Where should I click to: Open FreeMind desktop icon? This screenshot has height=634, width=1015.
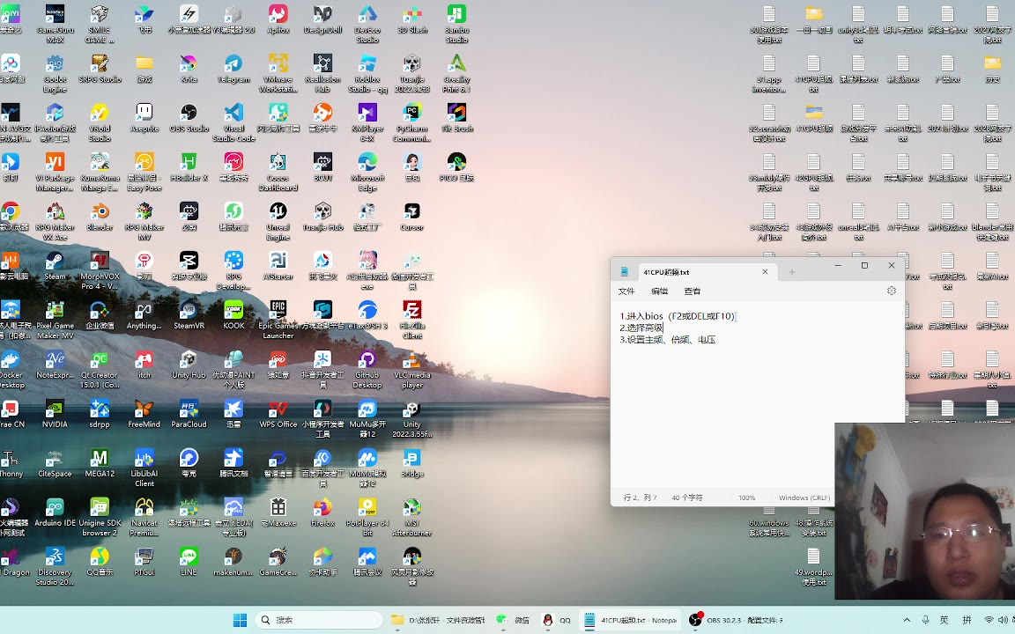pyautogui.click(x=144, y=414)
